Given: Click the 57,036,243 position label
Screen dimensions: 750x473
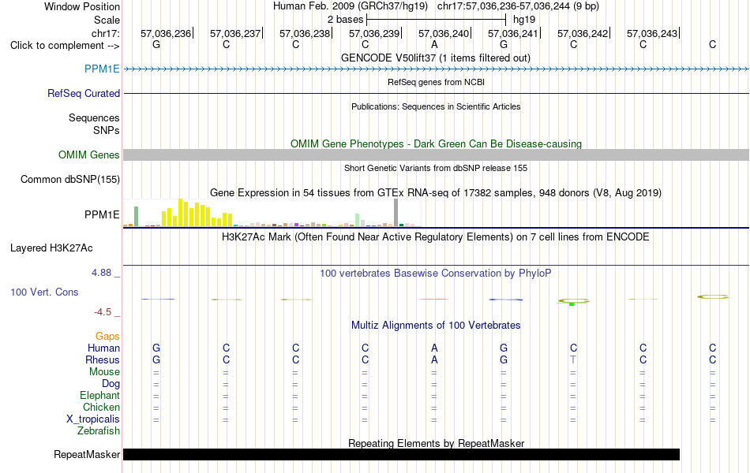Looking at the screenshot, I should [652, 33].
